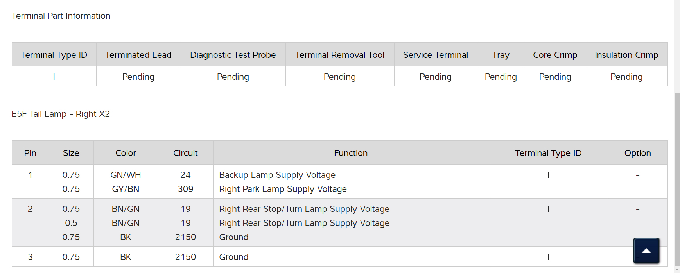
Task: Click the Pending value under Tray
Action: [501, 77]
